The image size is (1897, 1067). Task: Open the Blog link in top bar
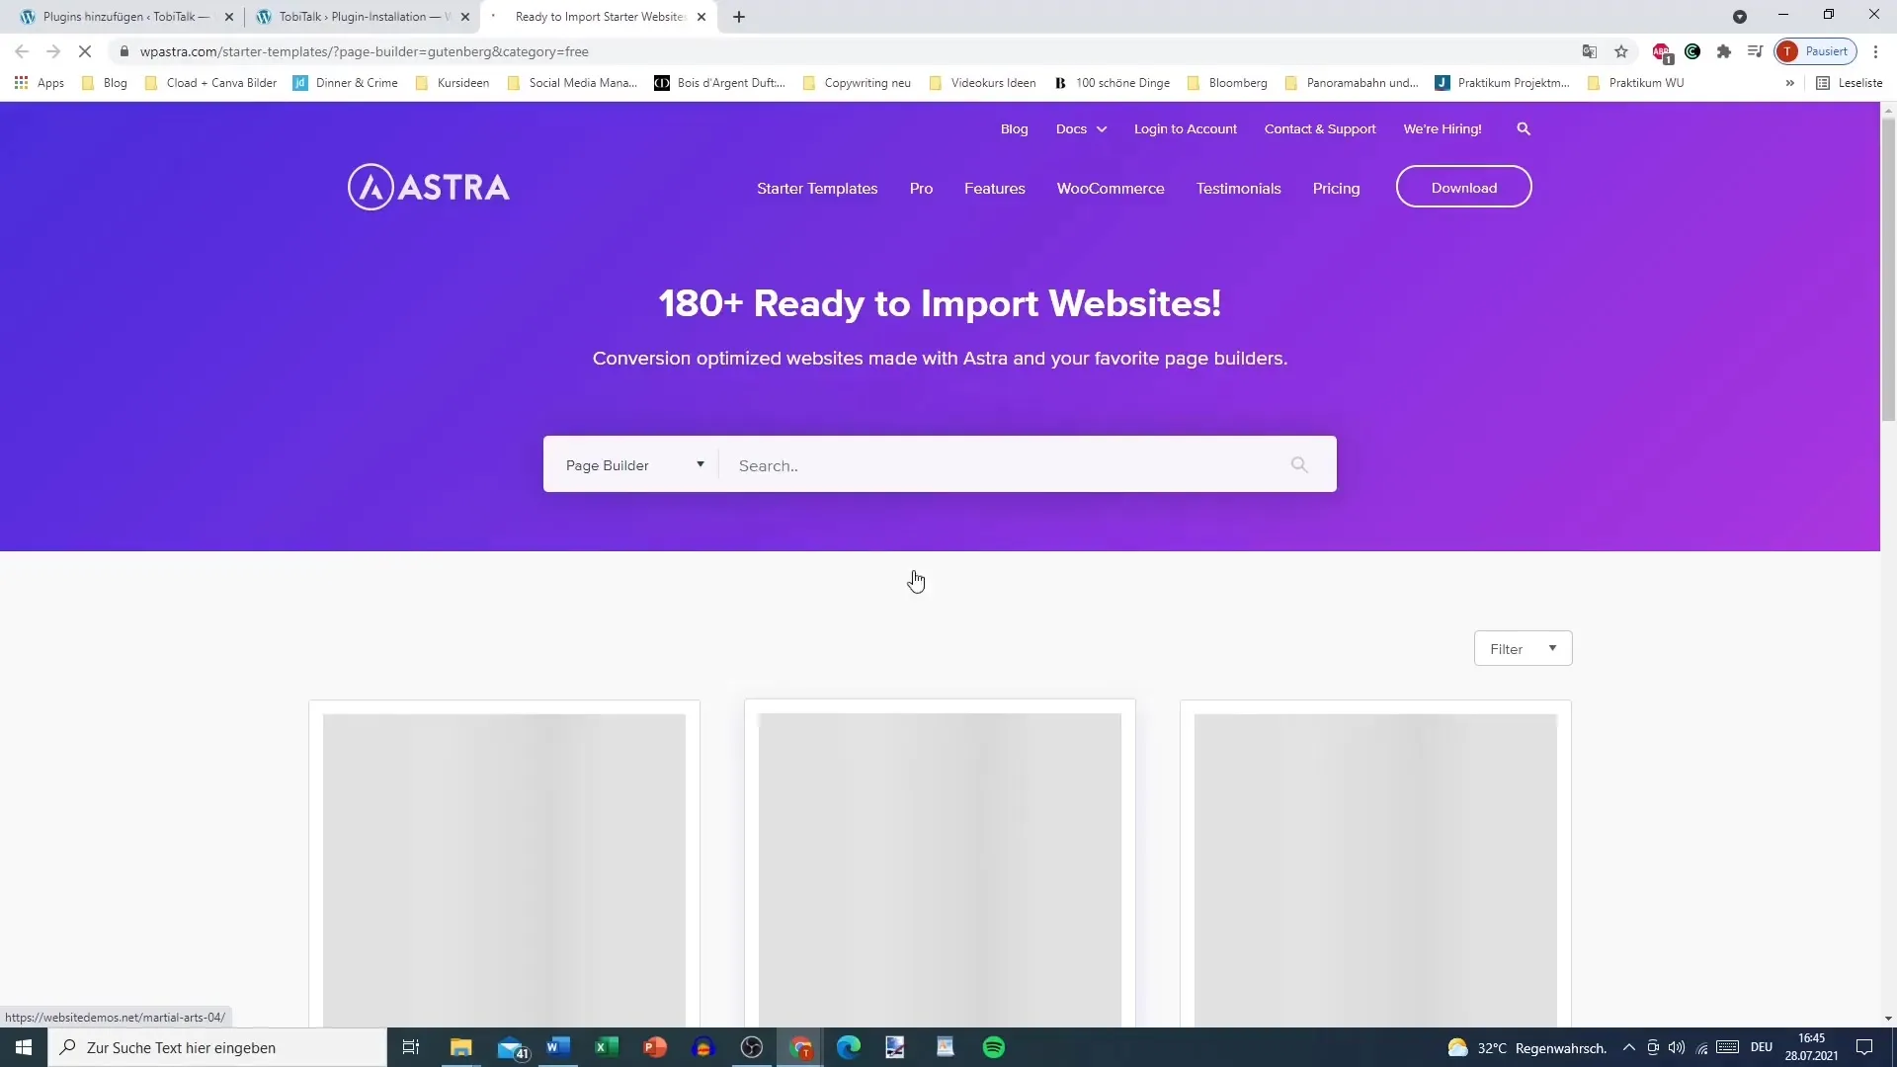[1014, 129]
